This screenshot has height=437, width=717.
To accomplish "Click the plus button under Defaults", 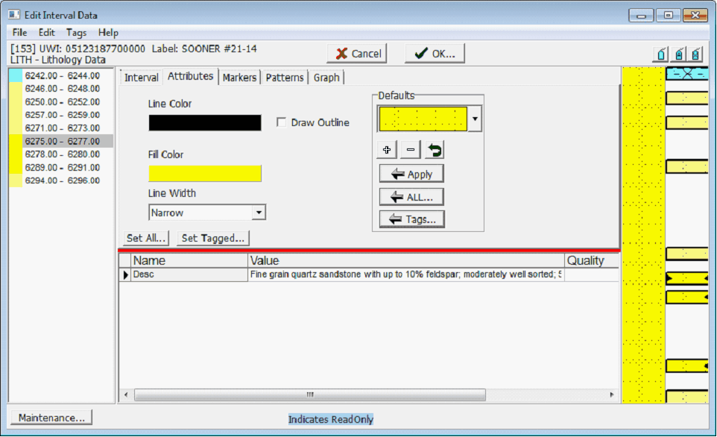I will click(x=387, y=150).
